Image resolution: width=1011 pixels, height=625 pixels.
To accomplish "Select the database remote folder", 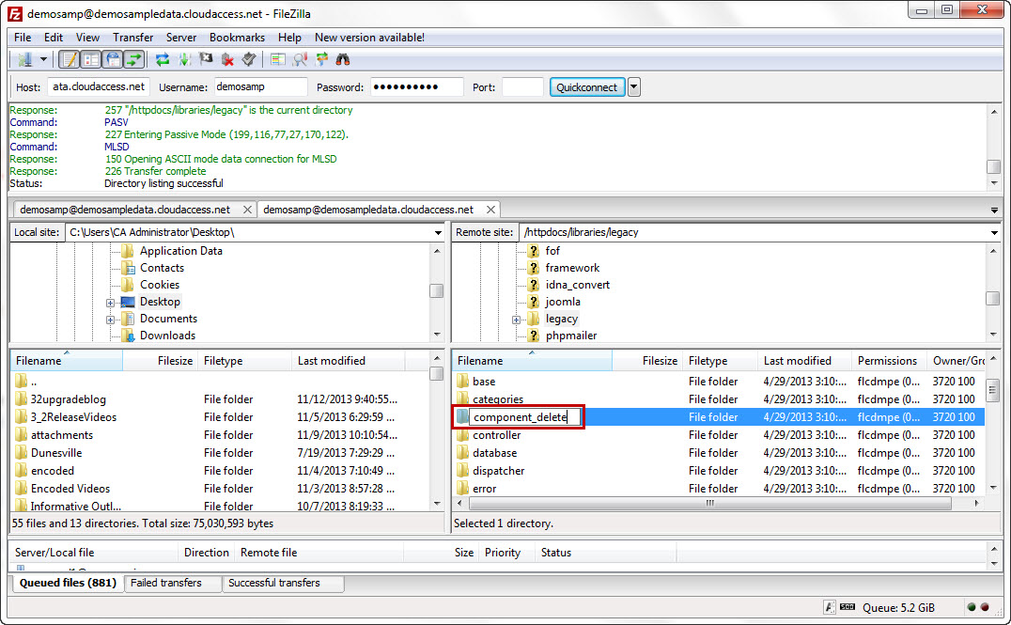I will [494, 453].
